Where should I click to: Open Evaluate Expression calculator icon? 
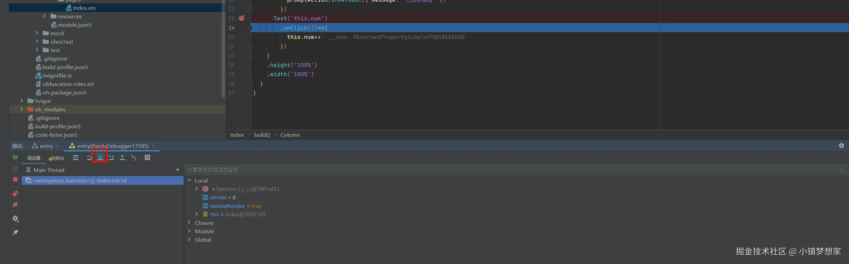[147, 157]
